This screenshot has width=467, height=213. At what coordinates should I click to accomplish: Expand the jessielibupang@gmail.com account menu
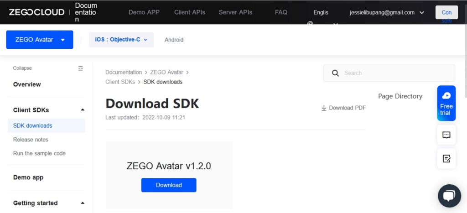coord(387,12)
